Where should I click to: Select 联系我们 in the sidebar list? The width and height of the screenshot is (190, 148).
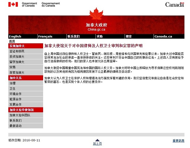click(26, 120)
